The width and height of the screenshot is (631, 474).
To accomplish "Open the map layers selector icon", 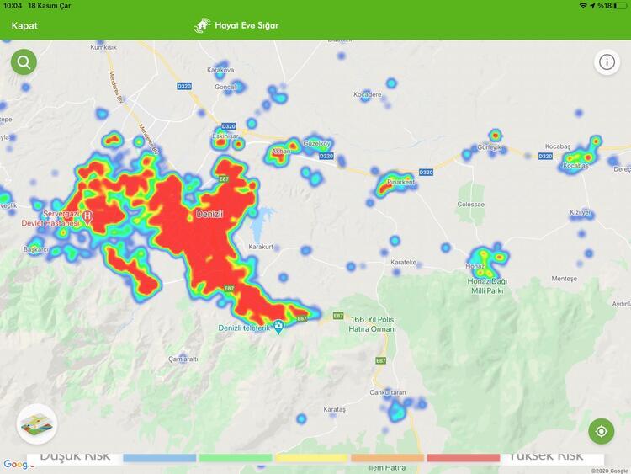I will tap(36, 424).
